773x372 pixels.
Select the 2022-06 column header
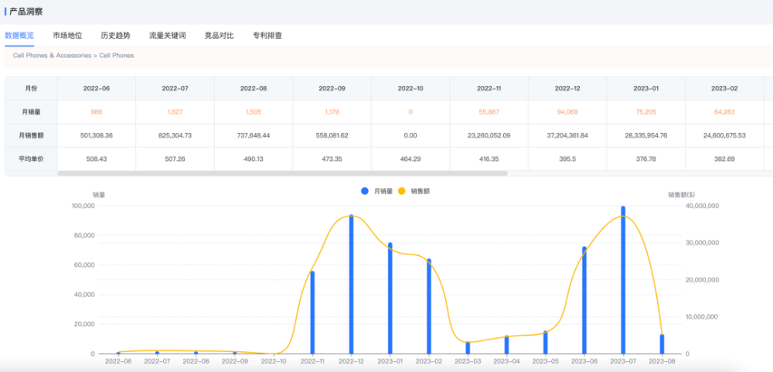[x=97, y=88]
